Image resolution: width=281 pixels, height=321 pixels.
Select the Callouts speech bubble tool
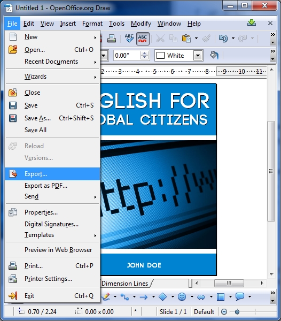(x=240, y=296)
